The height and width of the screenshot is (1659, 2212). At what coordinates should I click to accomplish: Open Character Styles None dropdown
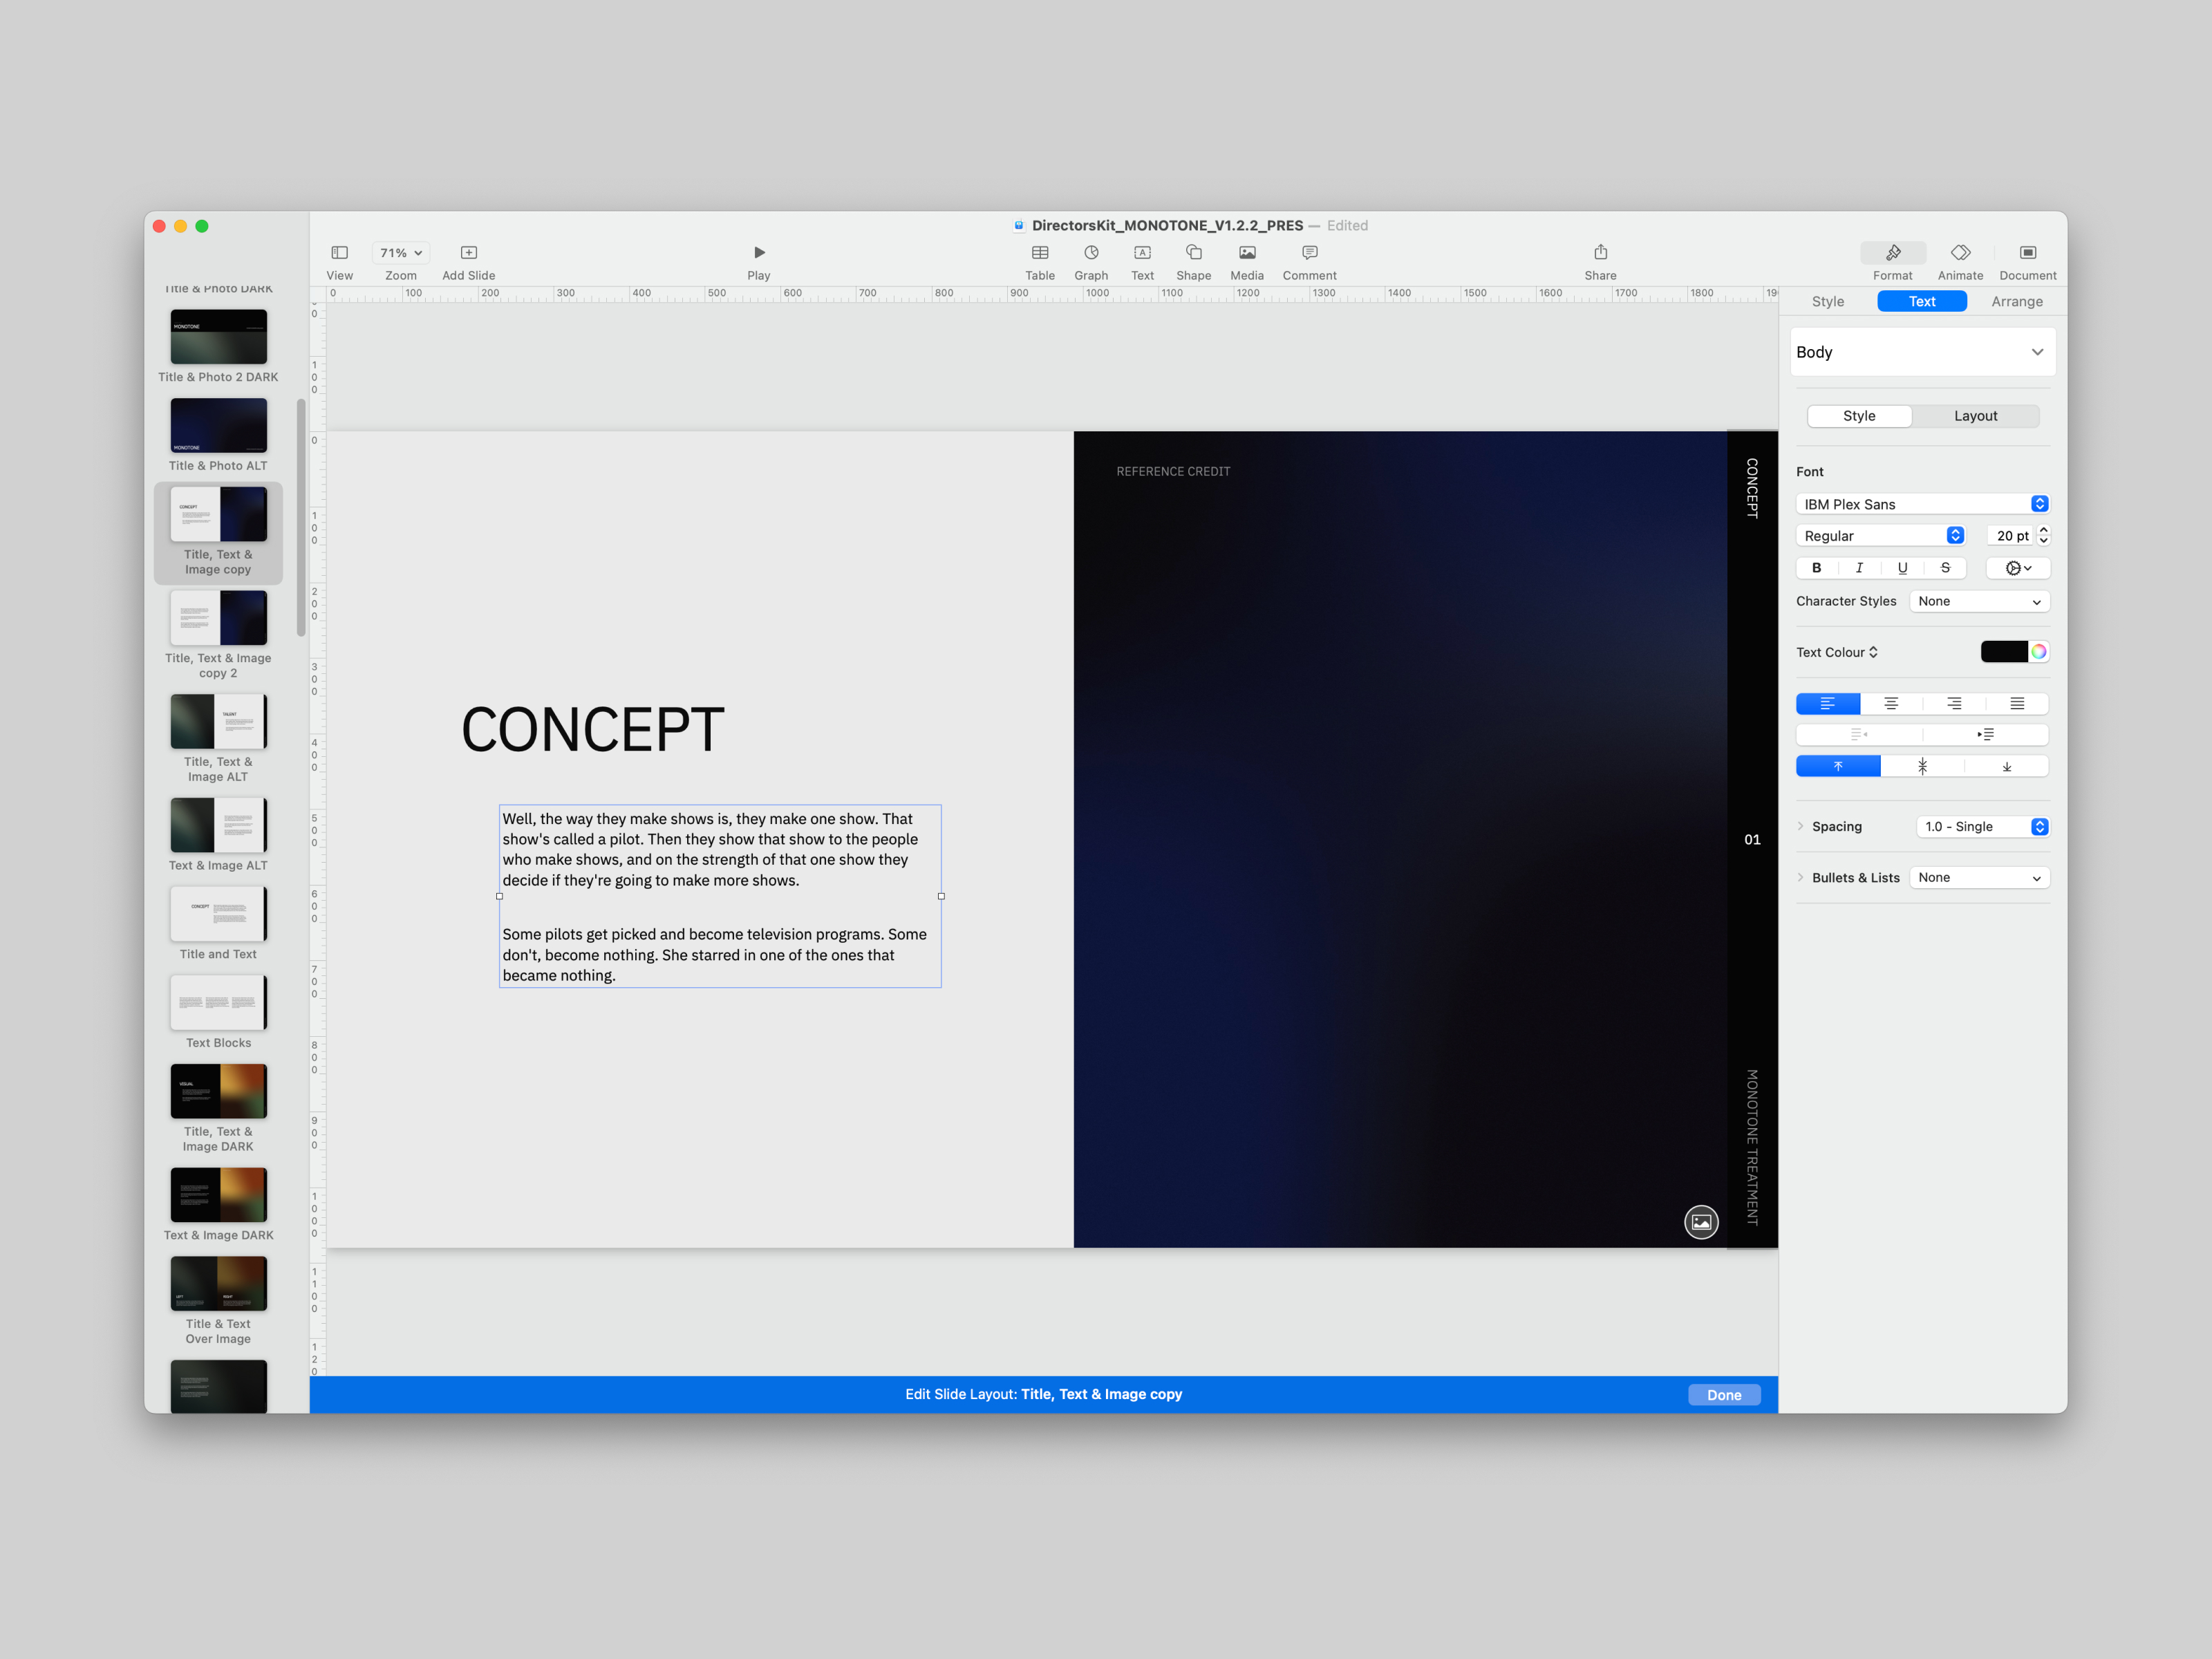tap(1979, 601)
